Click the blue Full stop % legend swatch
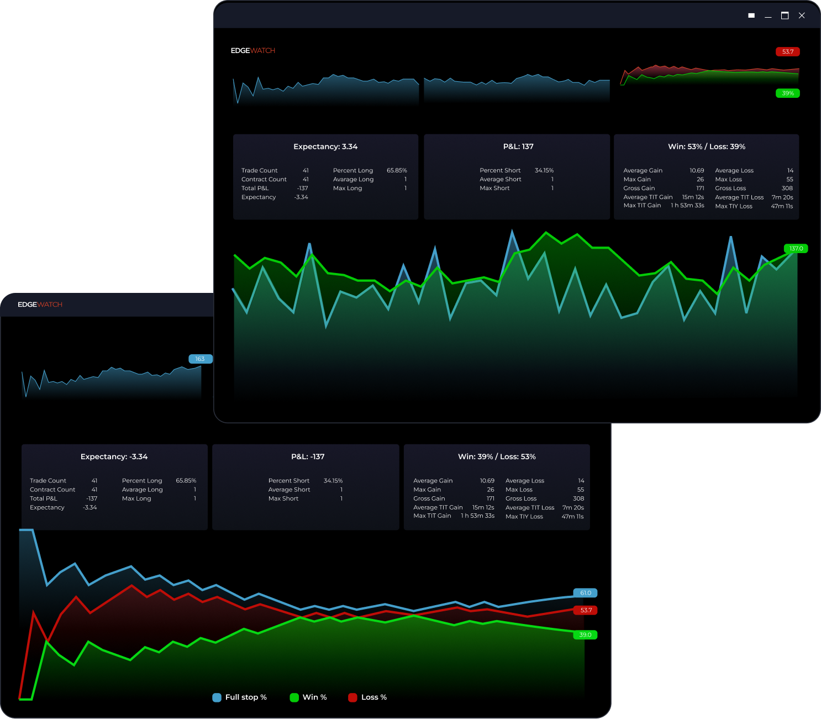821x719 pixels. click(217, 697)
